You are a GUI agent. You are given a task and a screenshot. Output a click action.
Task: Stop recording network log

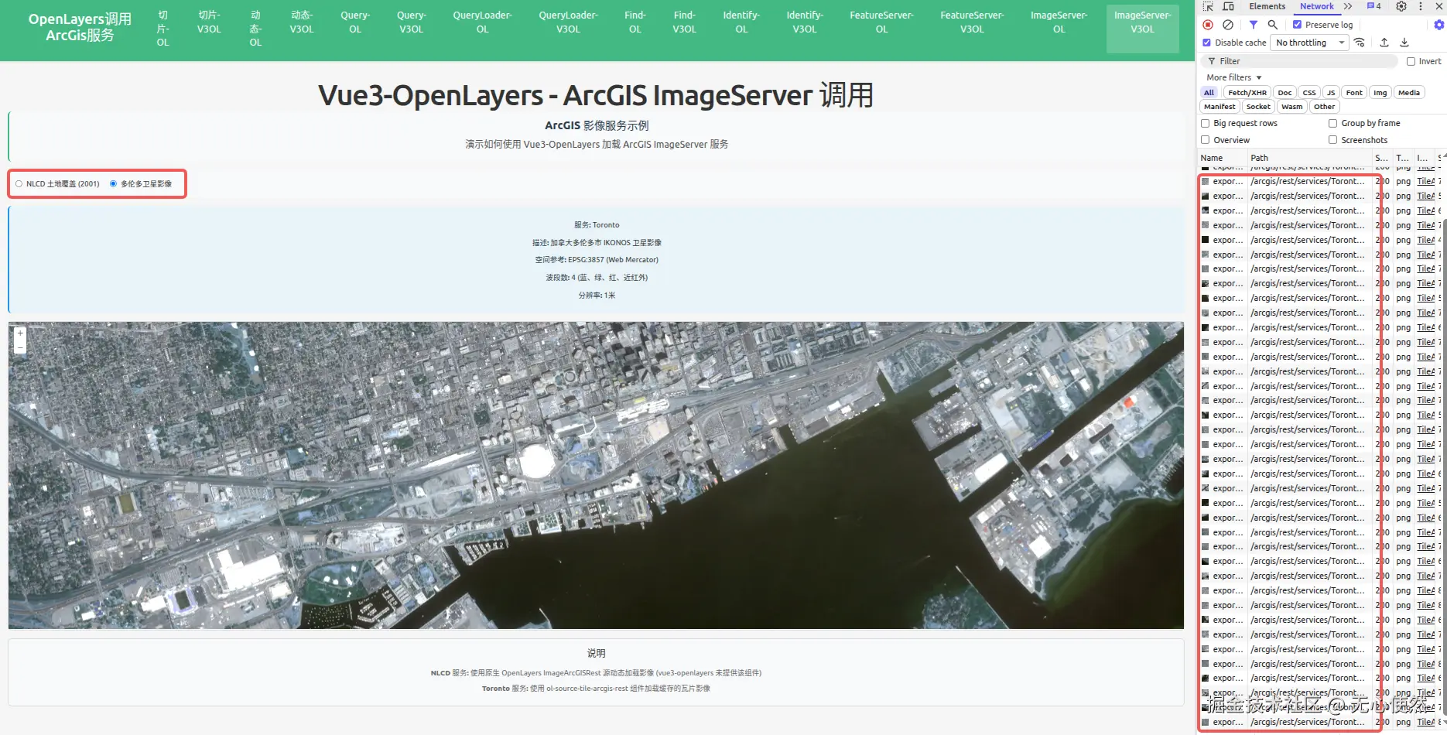tap(1208, 25)
